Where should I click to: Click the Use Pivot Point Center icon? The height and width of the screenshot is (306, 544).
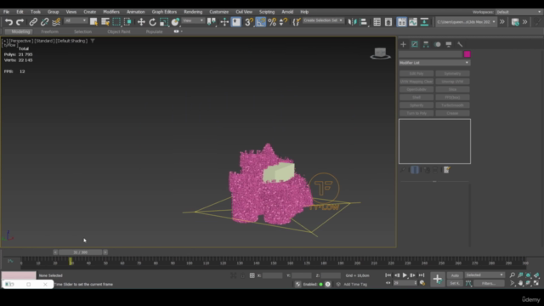(212, 22)
